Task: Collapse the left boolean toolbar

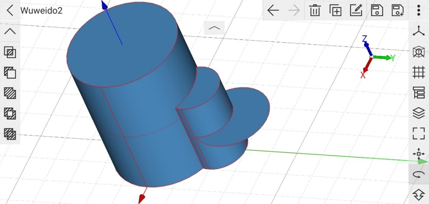Action: pyautogui.click(x=10, y=31)
